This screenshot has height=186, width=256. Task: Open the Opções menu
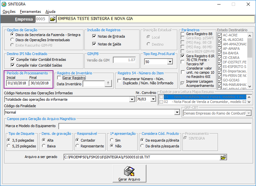click(x=9, y=12)
